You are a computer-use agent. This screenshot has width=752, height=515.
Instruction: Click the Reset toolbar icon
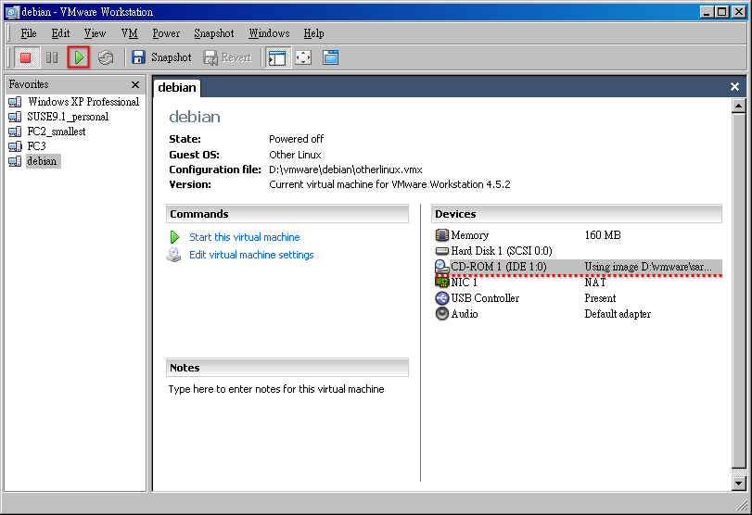(106, 57)
